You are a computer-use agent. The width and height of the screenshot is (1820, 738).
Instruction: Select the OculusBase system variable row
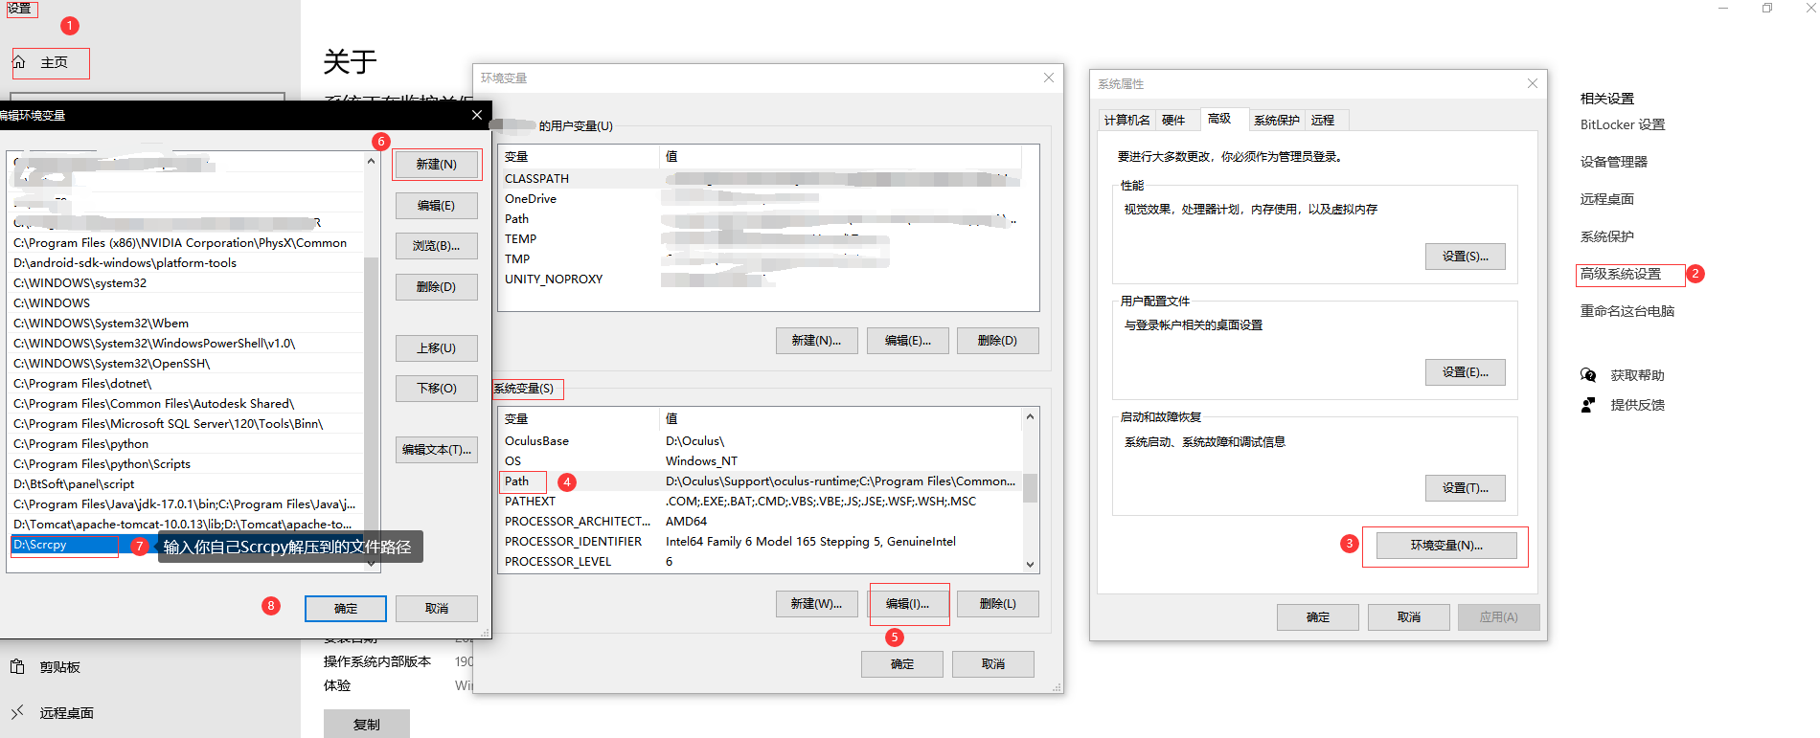pyautogui.click(x=760, y=441)
